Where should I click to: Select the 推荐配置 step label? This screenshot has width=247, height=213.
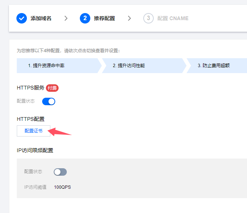pos(104,18)
